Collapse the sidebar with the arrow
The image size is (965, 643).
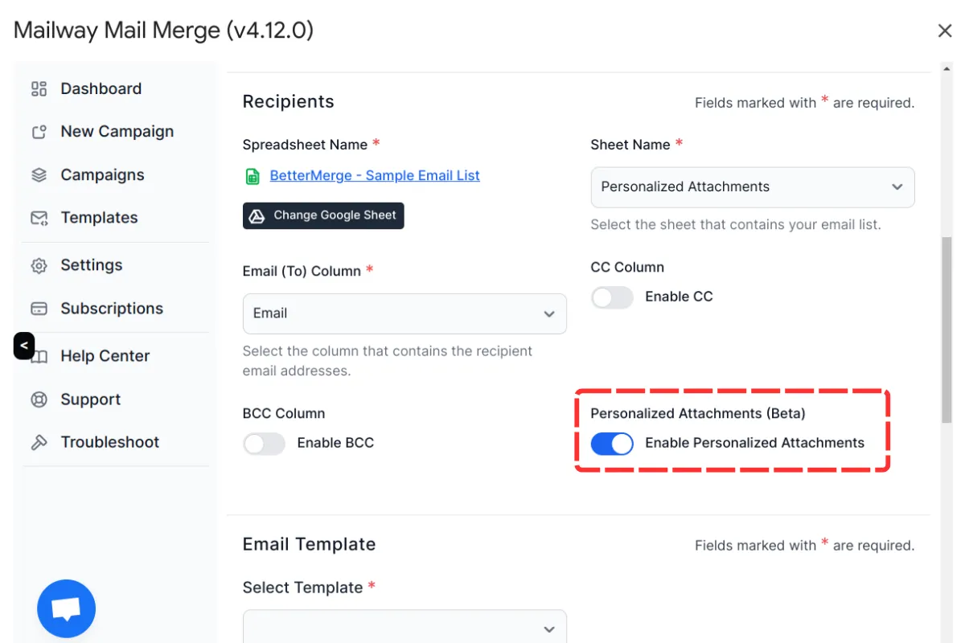24,346
